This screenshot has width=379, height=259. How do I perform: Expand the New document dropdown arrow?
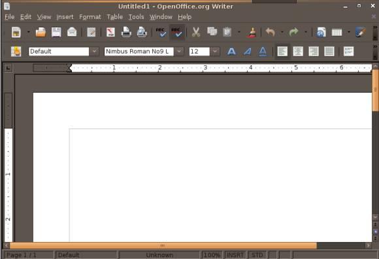click(29, 32)
